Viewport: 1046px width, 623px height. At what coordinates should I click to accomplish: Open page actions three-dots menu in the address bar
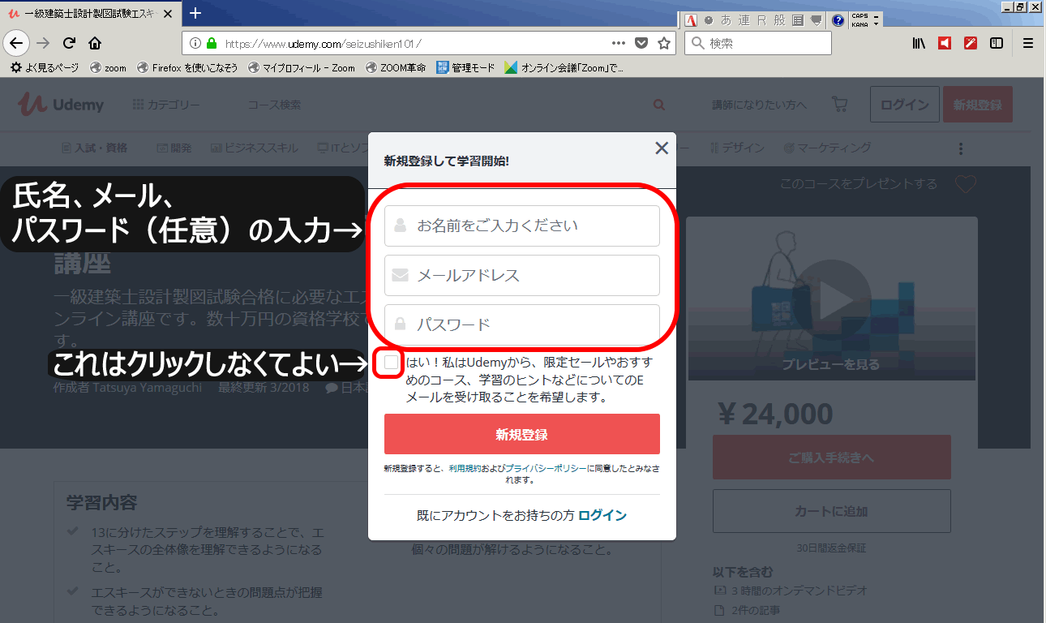point(618,43)
